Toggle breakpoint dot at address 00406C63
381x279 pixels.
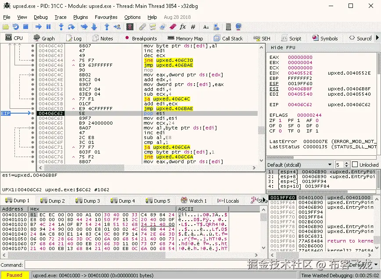[x=32, y=118]
